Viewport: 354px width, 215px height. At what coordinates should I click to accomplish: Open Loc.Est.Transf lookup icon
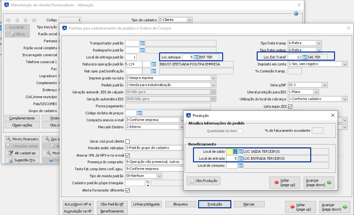pyautogui.click(x=305, y=57)
